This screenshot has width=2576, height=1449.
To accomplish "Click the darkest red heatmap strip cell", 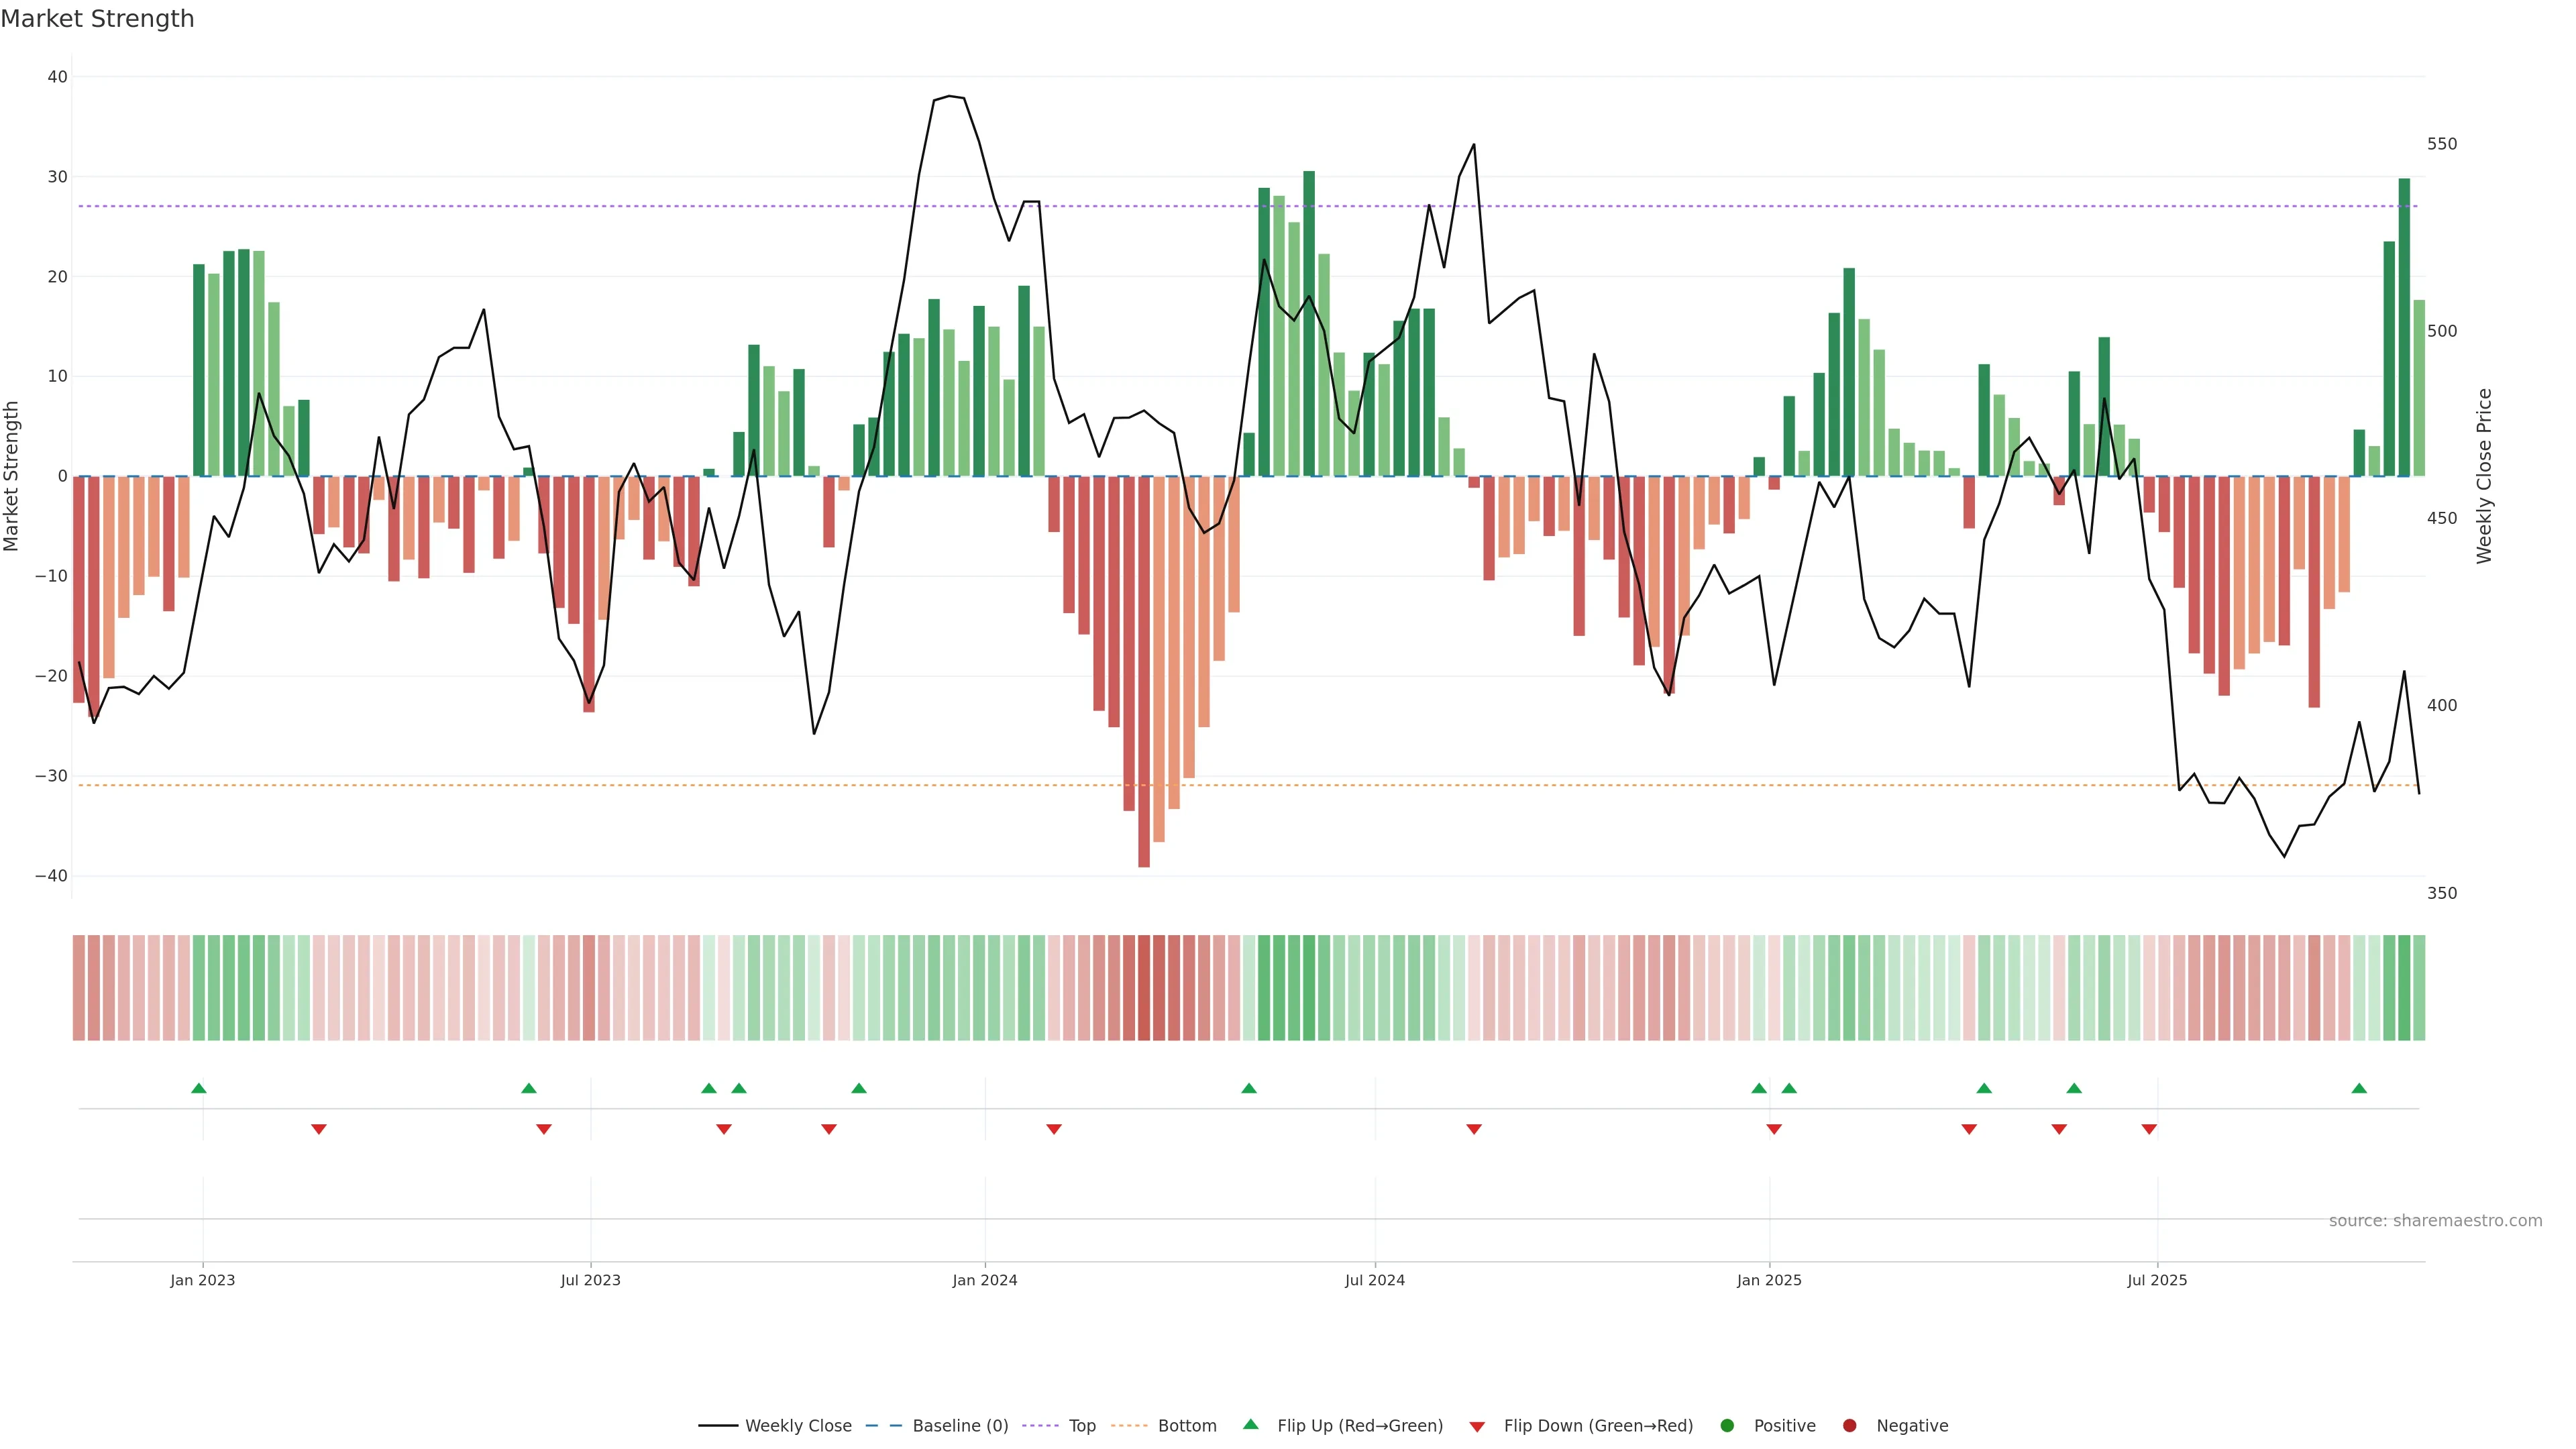I will point(1144,988).
